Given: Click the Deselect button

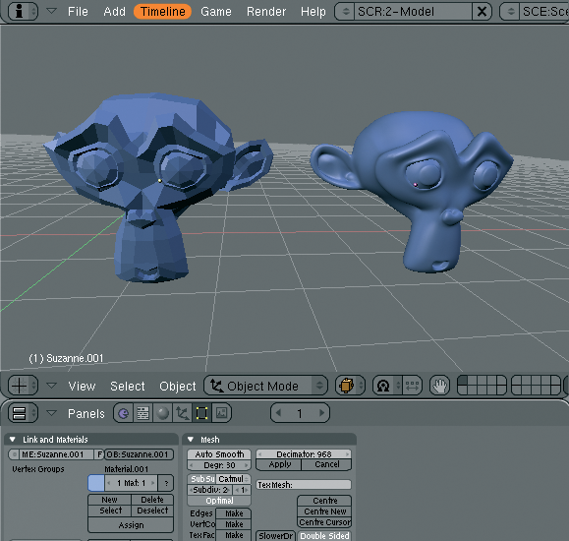Looking at the screenshot, I should point(152,511).
